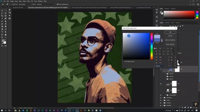Click Add to Swatches button

(170, 40)
